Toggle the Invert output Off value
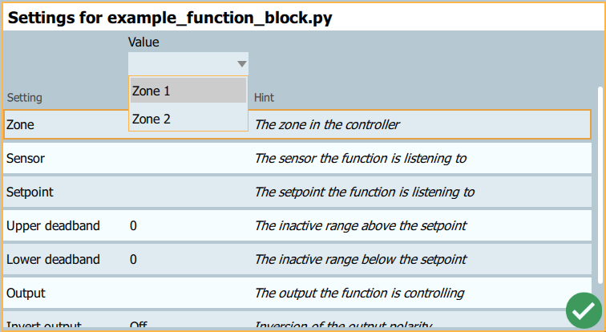This screenshot has width=606, height=332. click(x=138, y=326)
